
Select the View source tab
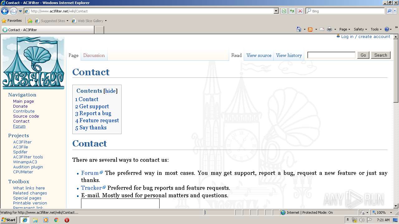[x=259, y=55]
